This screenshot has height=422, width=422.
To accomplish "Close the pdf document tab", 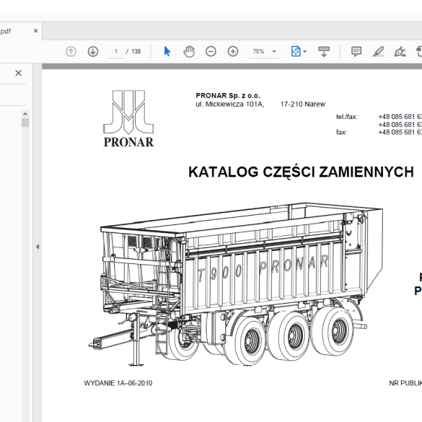I will click(x=35, y=31).
